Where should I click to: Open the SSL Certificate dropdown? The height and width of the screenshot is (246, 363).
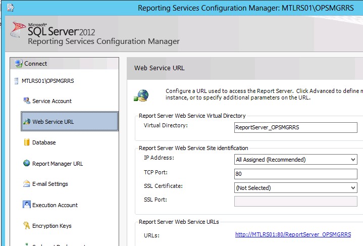[296, 188]
